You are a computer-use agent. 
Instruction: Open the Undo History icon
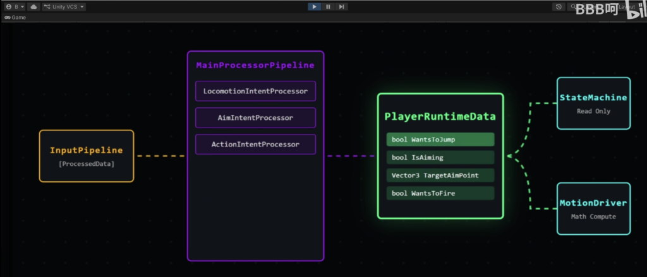click(559, 6)
